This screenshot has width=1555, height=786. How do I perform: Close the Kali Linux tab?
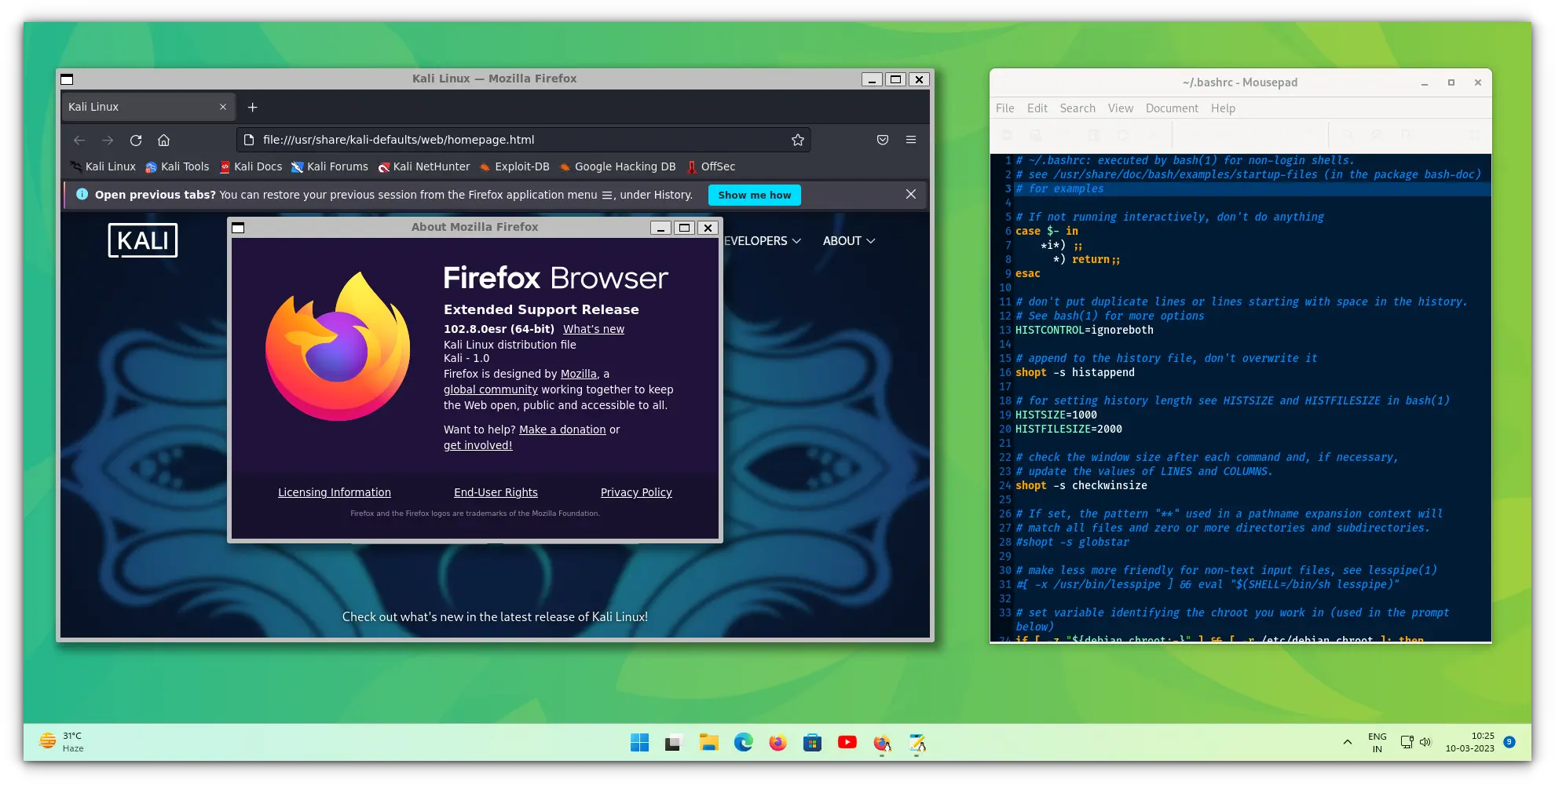coord(223,107)
